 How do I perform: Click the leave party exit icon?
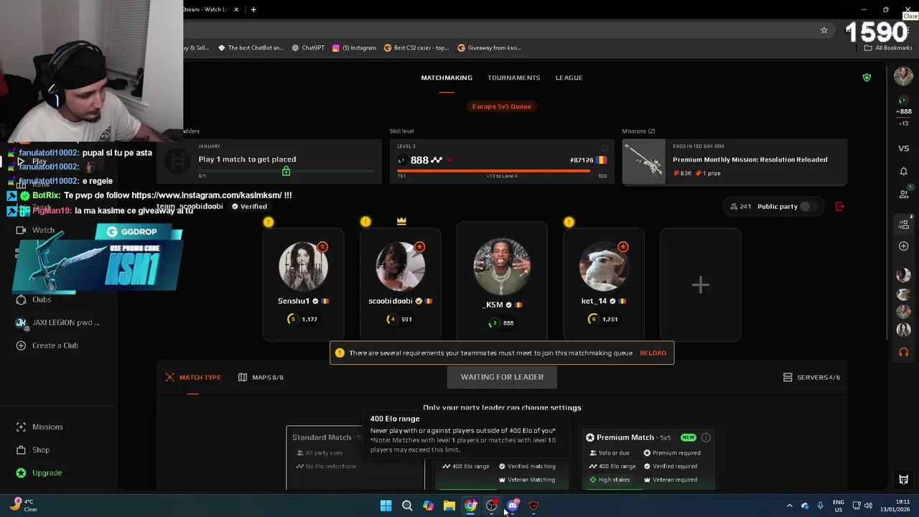click(839, 207)
